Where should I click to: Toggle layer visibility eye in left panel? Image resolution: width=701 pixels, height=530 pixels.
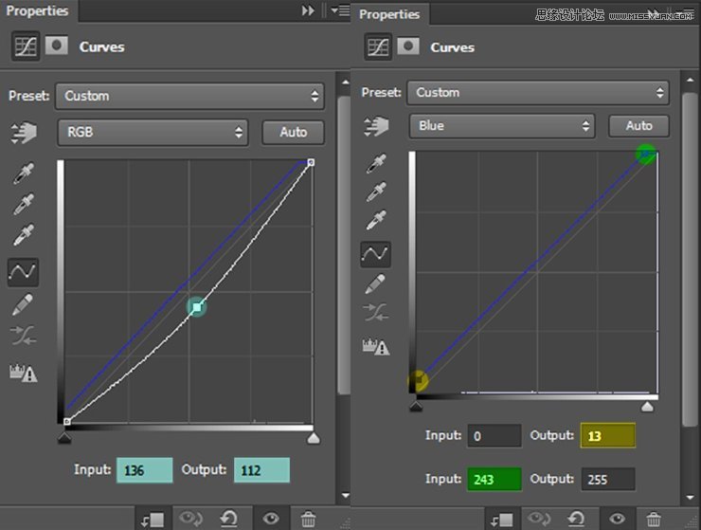[271, 519]
